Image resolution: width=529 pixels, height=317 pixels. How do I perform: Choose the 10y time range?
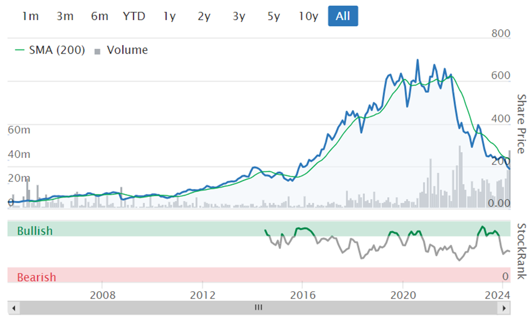(308, 16)
